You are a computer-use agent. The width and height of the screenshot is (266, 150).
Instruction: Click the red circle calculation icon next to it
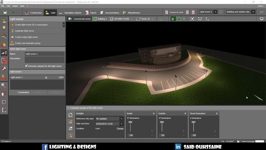point(193,12)
